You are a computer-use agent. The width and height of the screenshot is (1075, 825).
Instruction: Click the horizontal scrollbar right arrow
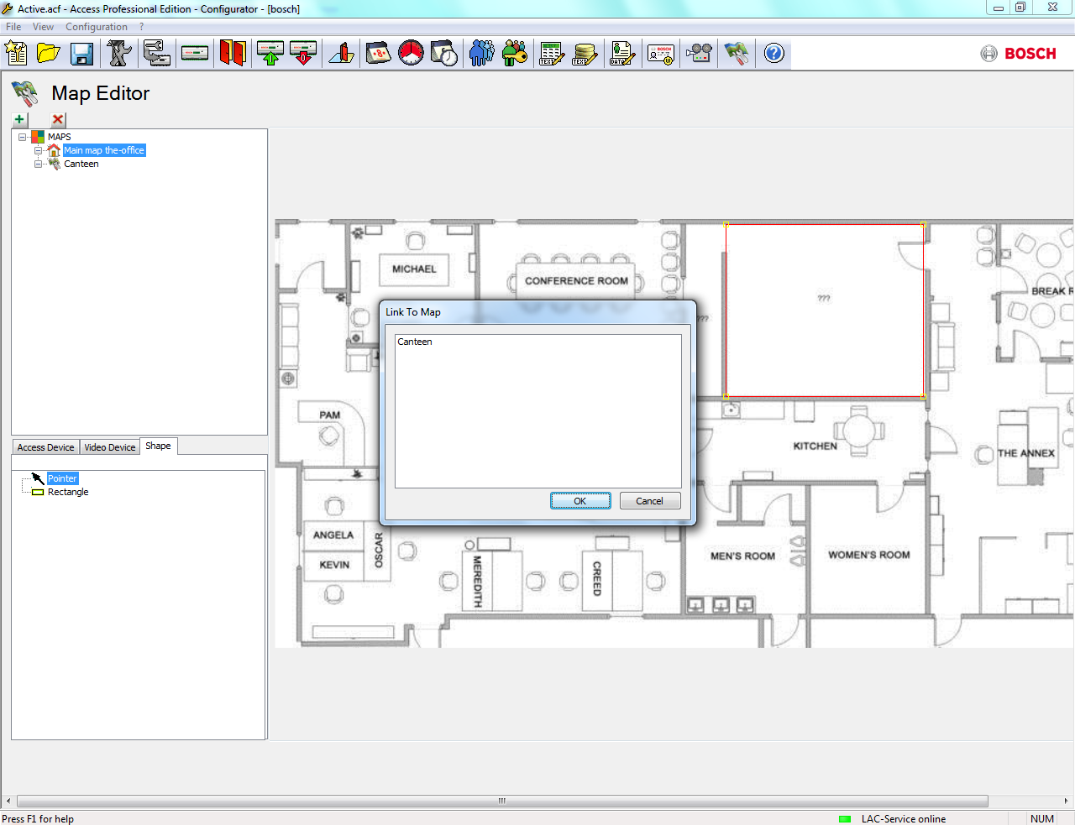click(x=1066, y=801)
